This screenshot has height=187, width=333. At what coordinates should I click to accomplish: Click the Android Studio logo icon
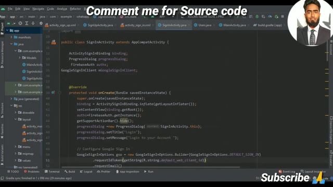3,9
